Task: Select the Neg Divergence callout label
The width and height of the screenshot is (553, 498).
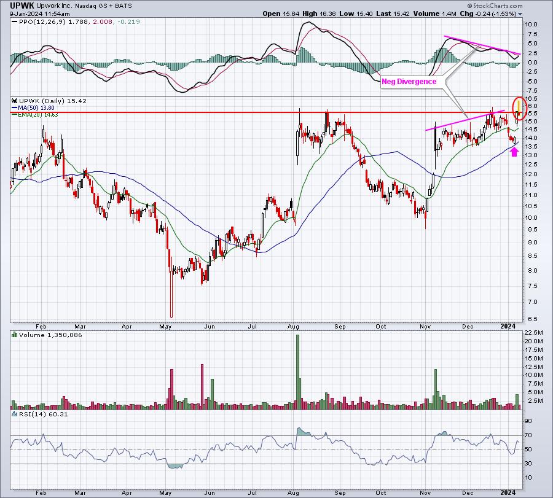Action: [x=409, y=81]
